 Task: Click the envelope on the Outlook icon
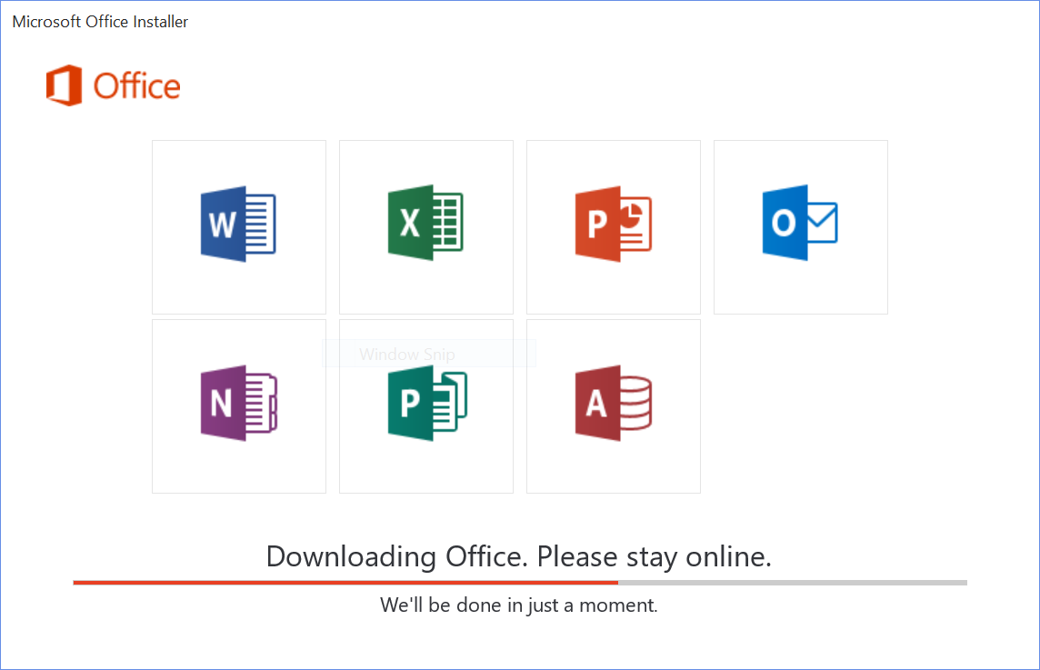pyautogui.click(x=820, y=224)
